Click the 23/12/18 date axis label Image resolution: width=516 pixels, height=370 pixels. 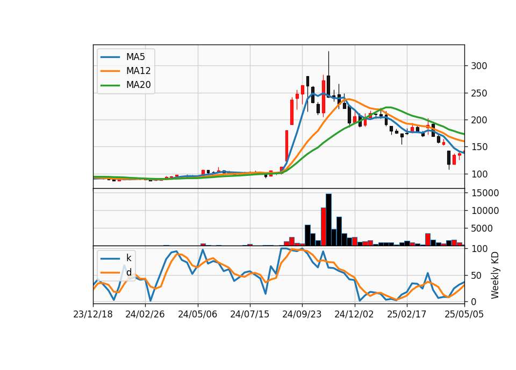click(93, 314)
